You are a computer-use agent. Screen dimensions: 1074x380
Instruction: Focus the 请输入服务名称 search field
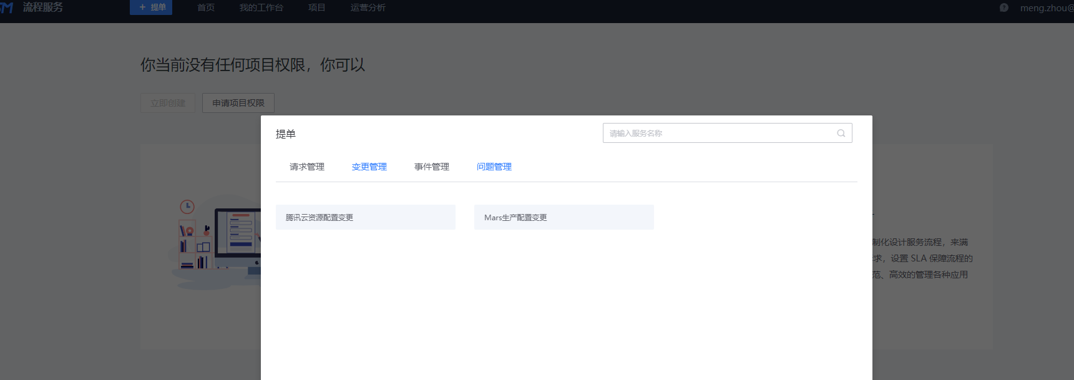point(727,133)
